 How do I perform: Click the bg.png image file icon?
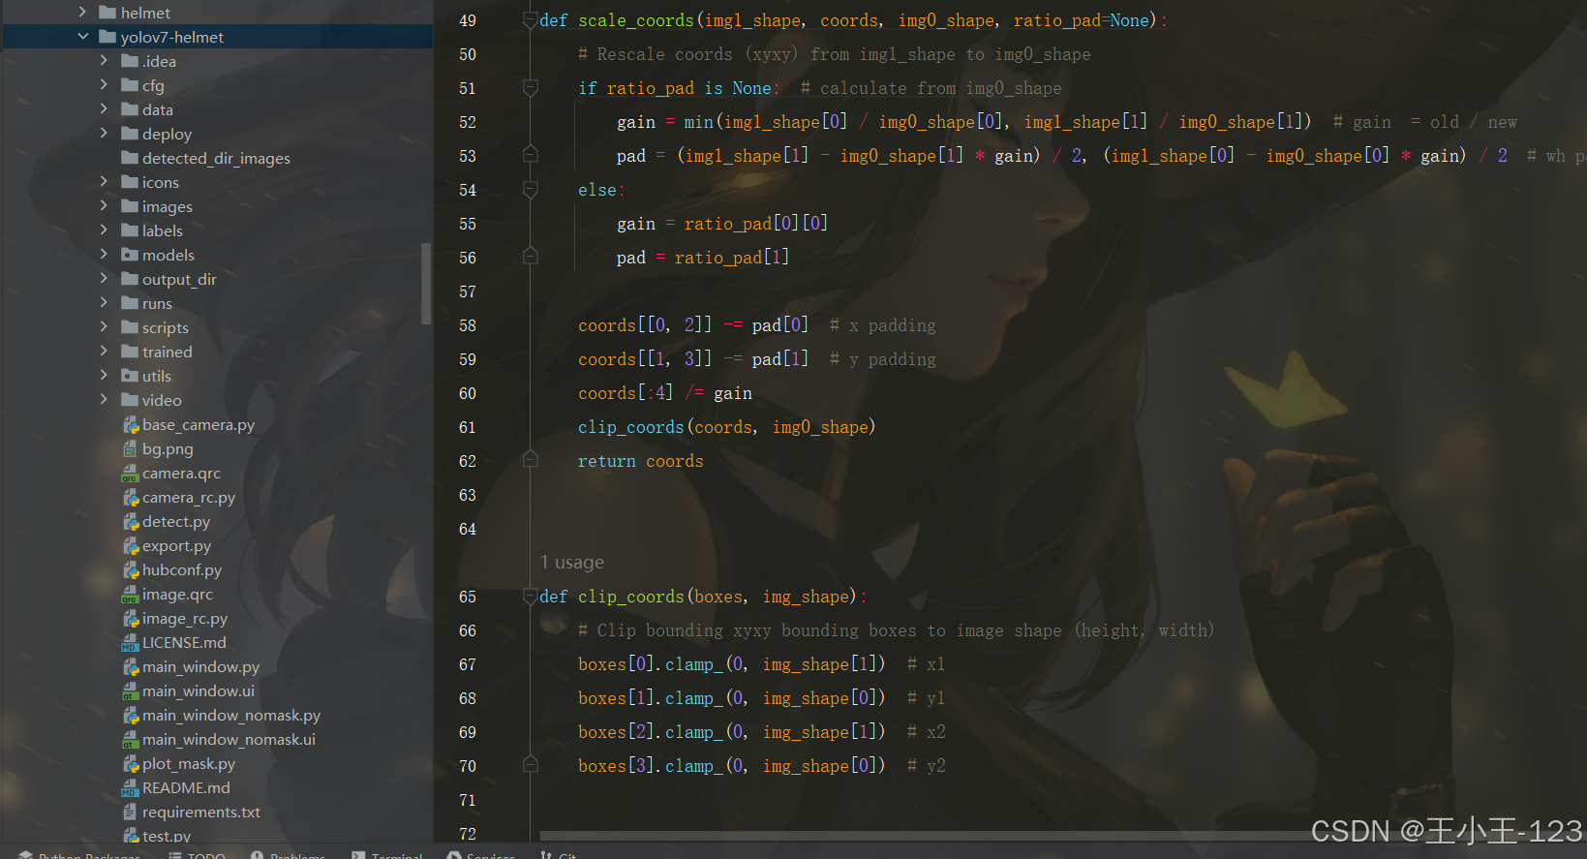[131, 449]
